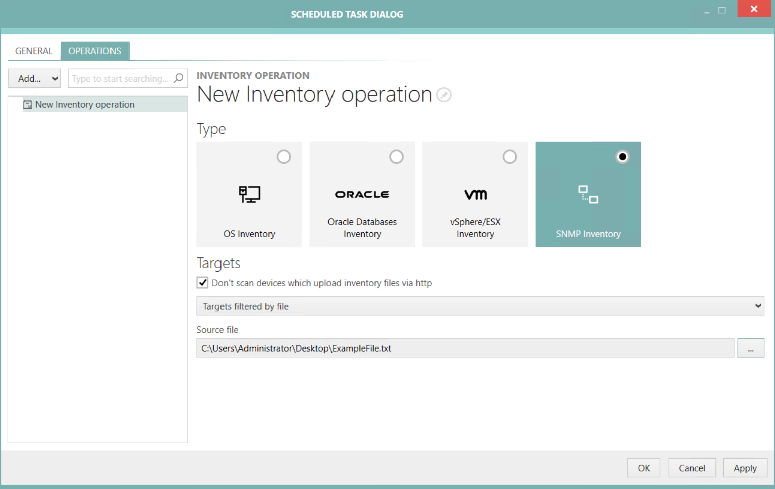This screenshot has width=775, height=489.
Task: Select the OS Inventory type icon
Action: [249, 195]
